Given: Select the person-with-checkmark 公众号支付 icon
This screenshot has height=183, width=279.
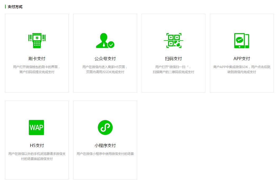Looking at the screenshot, I should click(105, 41).
